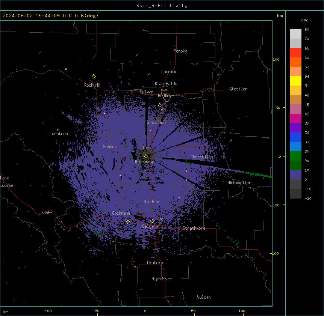Screen dimensions: 324x316
Task: Click the yellow diamond marker above the Calgary label
Action: click(152, 221)
